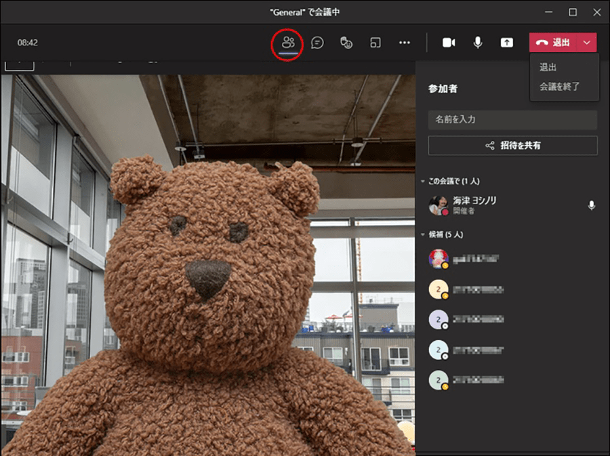Image resolution: width=610 pixels, height=456 pixels.
Task: Click the 招待を共有 button
Action: [513, 146]
